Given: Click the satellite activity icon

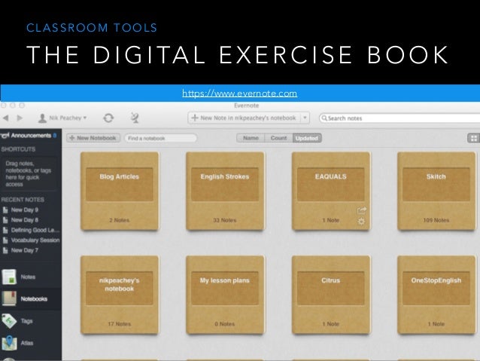Looking at the screenshot, I should (x=135, y=118).
